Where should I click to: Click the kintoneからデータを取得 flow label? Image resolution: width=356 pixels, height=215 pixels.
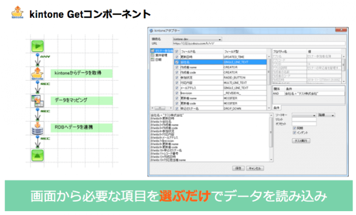click(82, 73)
